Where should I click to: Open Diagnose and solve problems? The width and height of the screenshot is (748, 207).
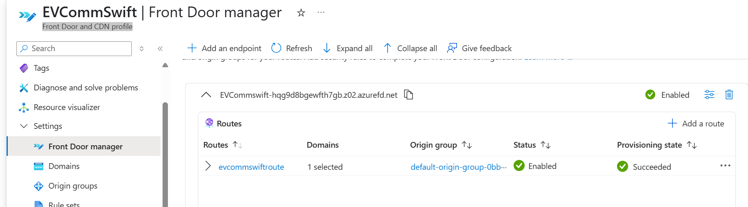[x=86, y=88]
